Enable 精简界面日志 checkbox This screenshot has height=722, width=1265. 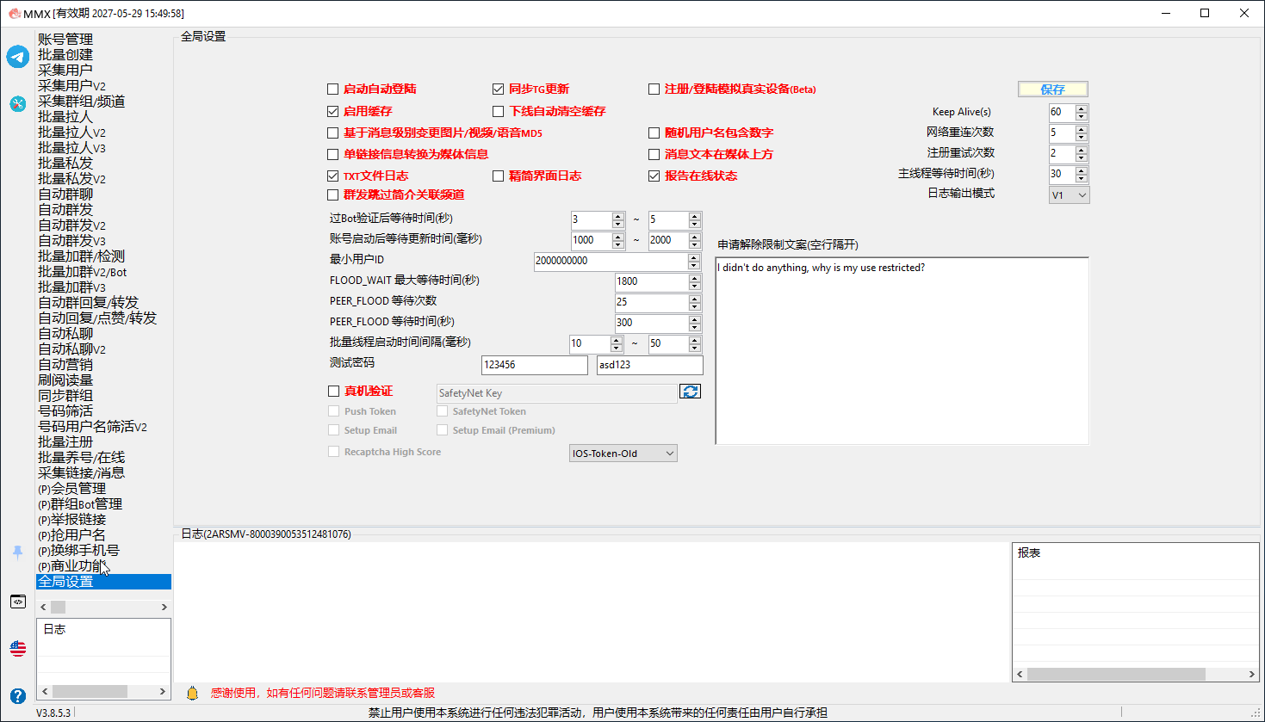[498, 176]
